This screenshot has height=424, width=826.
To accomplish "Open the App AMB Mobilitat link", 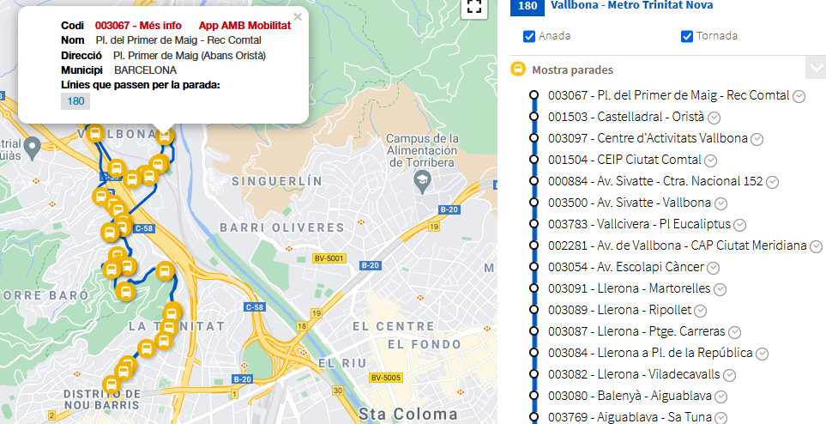I will [244, 26].
